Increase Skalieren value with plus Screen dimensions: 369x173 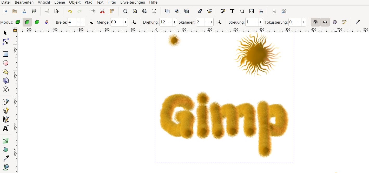click(211, 22)
